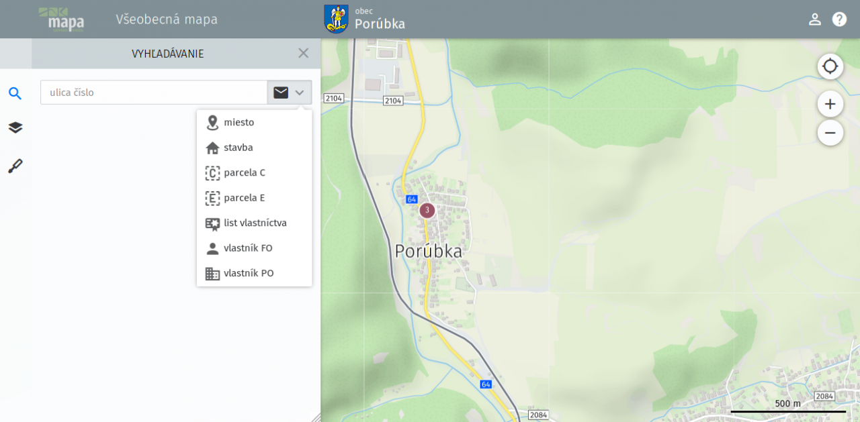860x422 pixels.
Task: Choose 'stavba' search type
Action: [238, 148]
